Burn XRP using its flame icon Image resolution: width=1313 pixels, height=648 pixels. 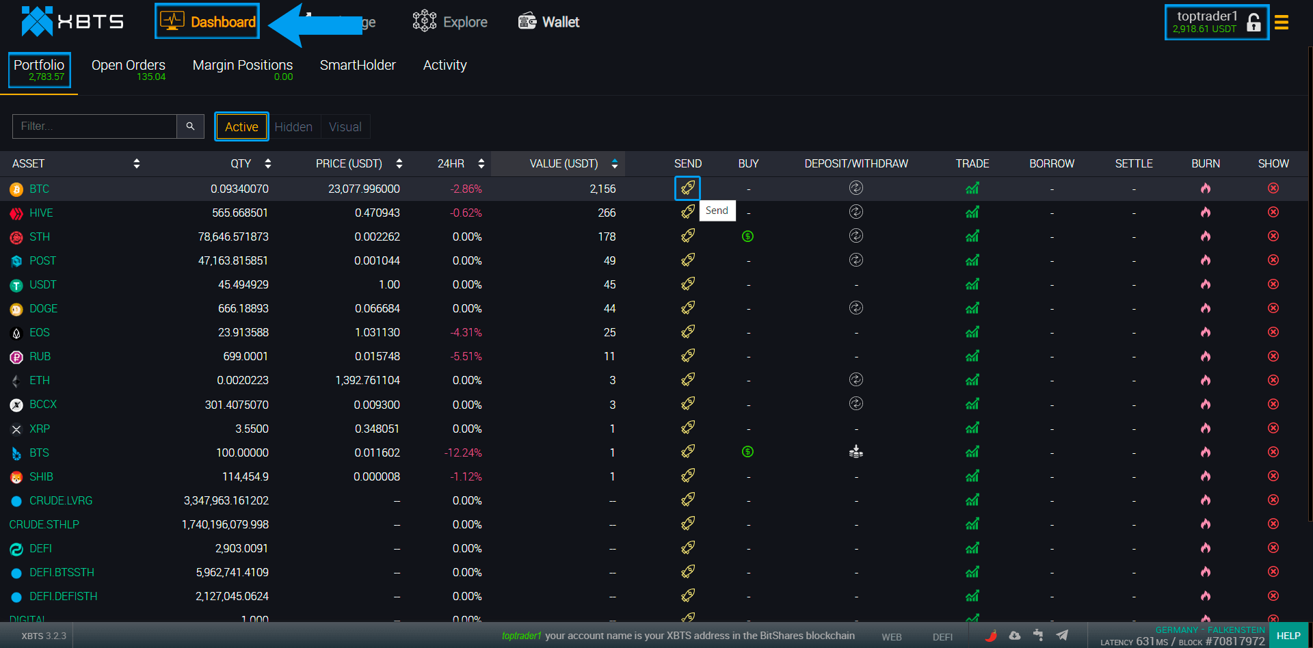pos(1206,428)
